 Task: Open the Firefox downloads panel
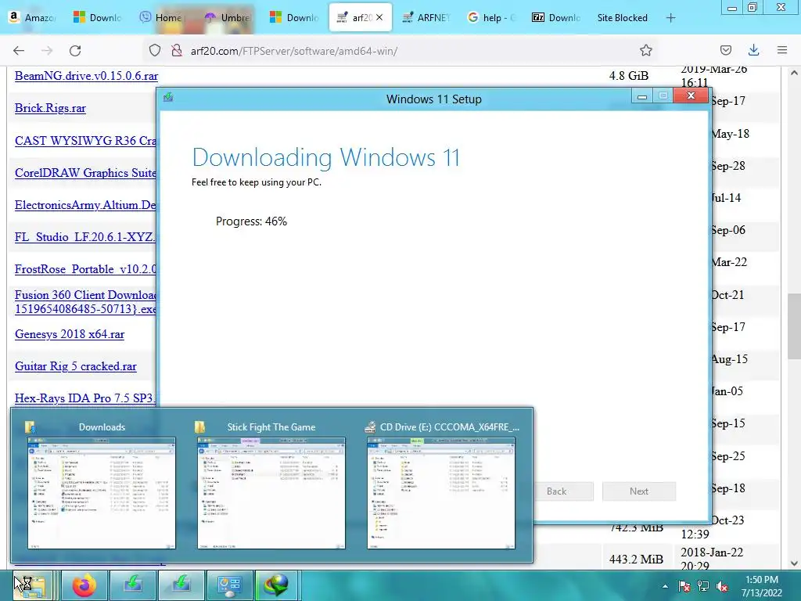click(753, 50)
